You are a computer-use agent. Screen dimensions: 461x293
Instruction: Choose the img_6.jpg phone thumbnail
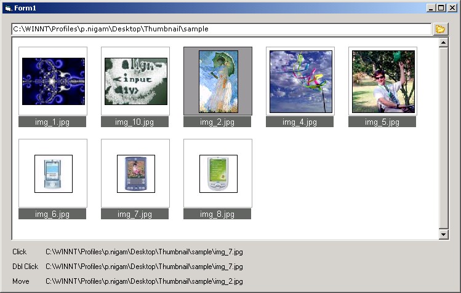coord(53,173)
